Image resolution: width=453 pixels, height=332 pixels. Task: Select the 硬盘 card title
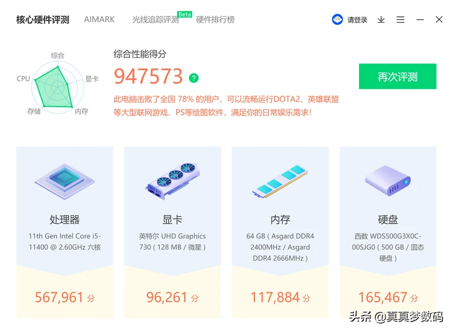388,220
